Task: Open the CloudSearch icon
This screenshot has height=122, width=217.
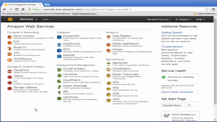Action: pyautogui.click(x=108, y=70)
